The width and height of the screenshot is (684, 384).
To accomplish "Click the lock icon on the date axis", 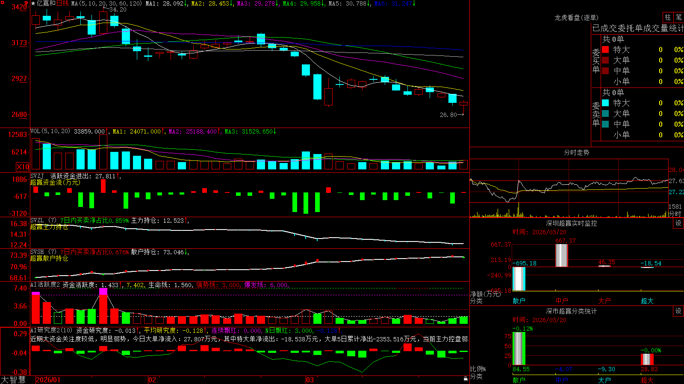I will [x=466, y=379].
